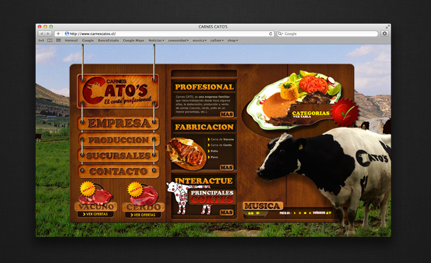The image size is (431, 263).
Task: Open Top Sites grid icon
Action: click(58, 41)
